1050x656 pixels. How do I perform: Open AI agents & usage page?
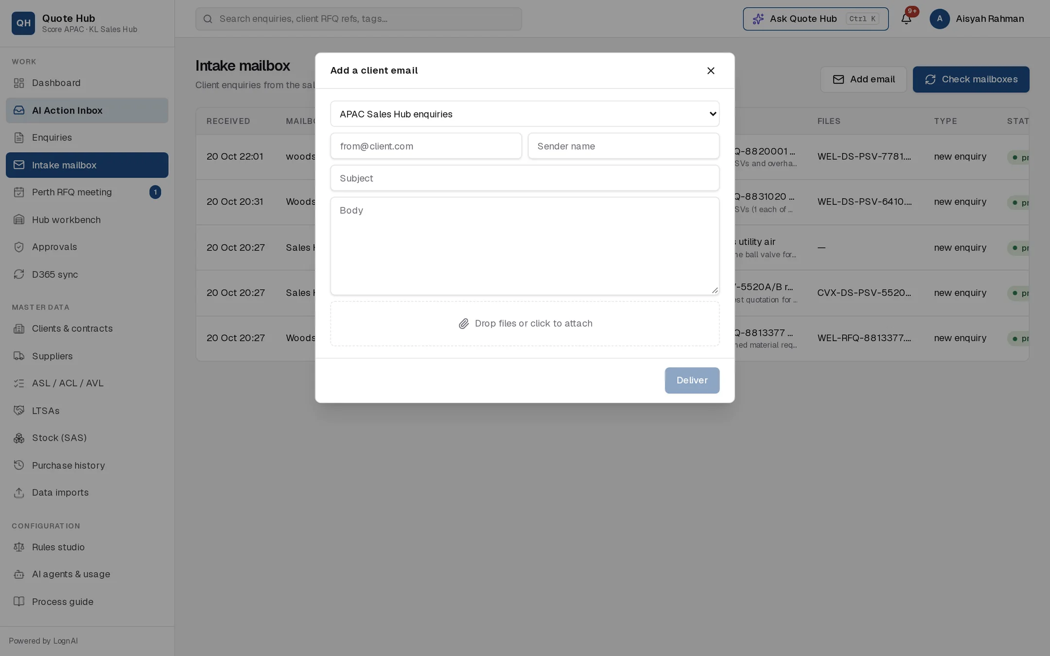pos(87,574)
